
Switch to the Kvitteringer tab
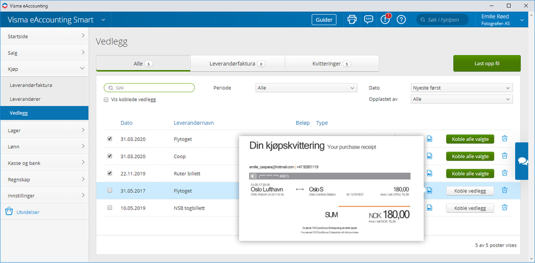[x=331, y=64]
